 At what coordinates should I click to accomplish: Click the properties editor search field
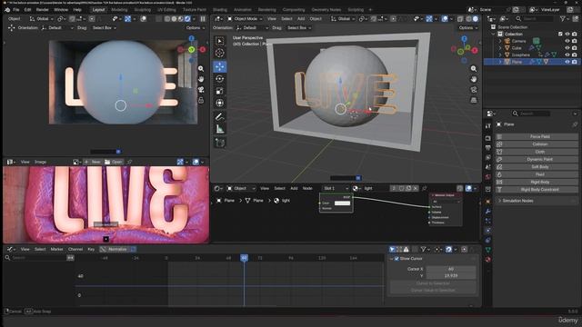(x=531, y=114)
